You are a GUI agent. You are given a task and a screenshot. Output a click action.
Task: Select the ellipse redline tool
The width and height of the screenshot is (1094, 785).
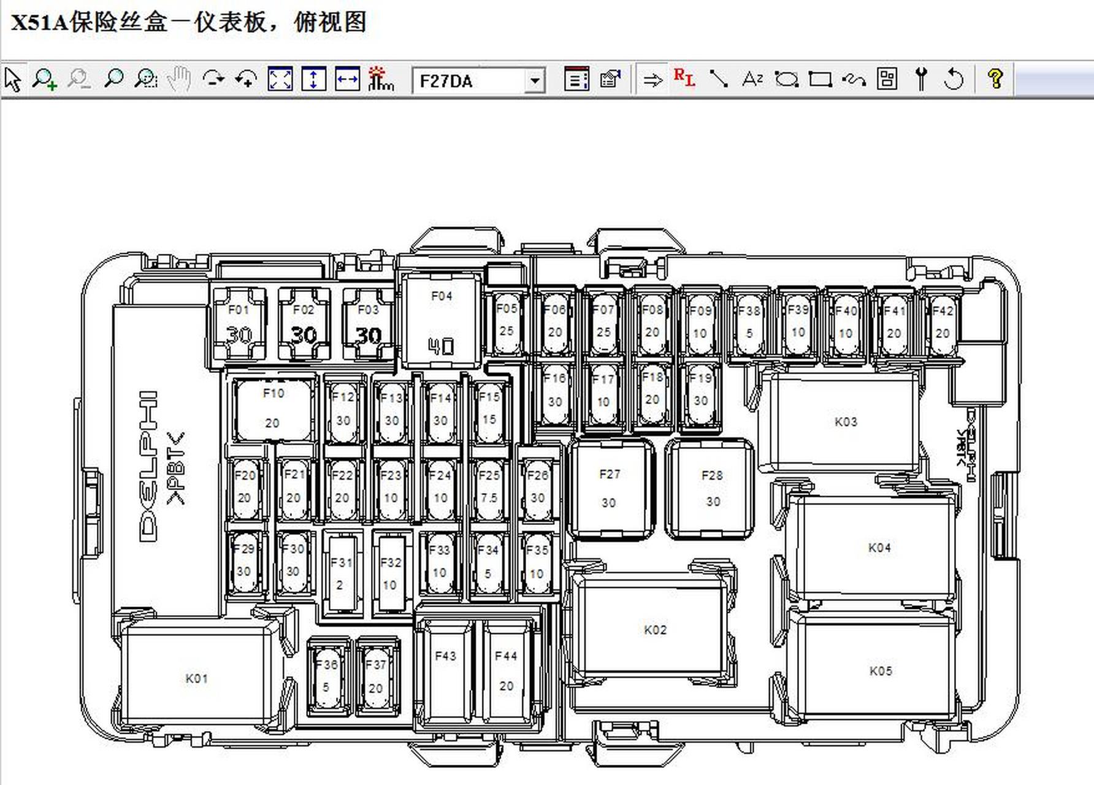point(786,80)
